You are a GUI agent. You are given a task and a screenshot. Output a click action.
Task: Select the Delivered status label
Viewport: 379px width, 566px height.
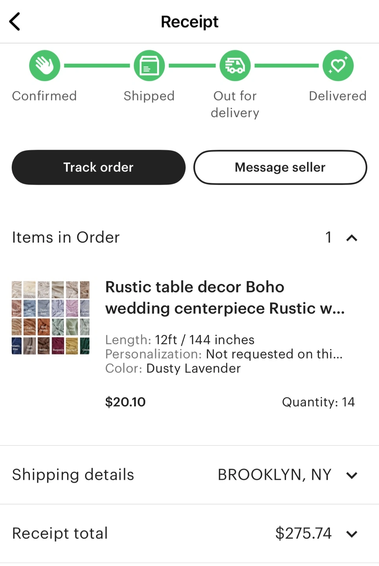[x=338, y=96]
